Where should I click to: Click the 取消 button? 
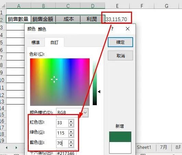click(120, 56)
